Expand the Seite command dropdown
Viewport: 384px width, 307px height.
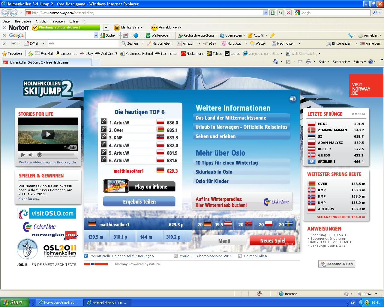328,62
